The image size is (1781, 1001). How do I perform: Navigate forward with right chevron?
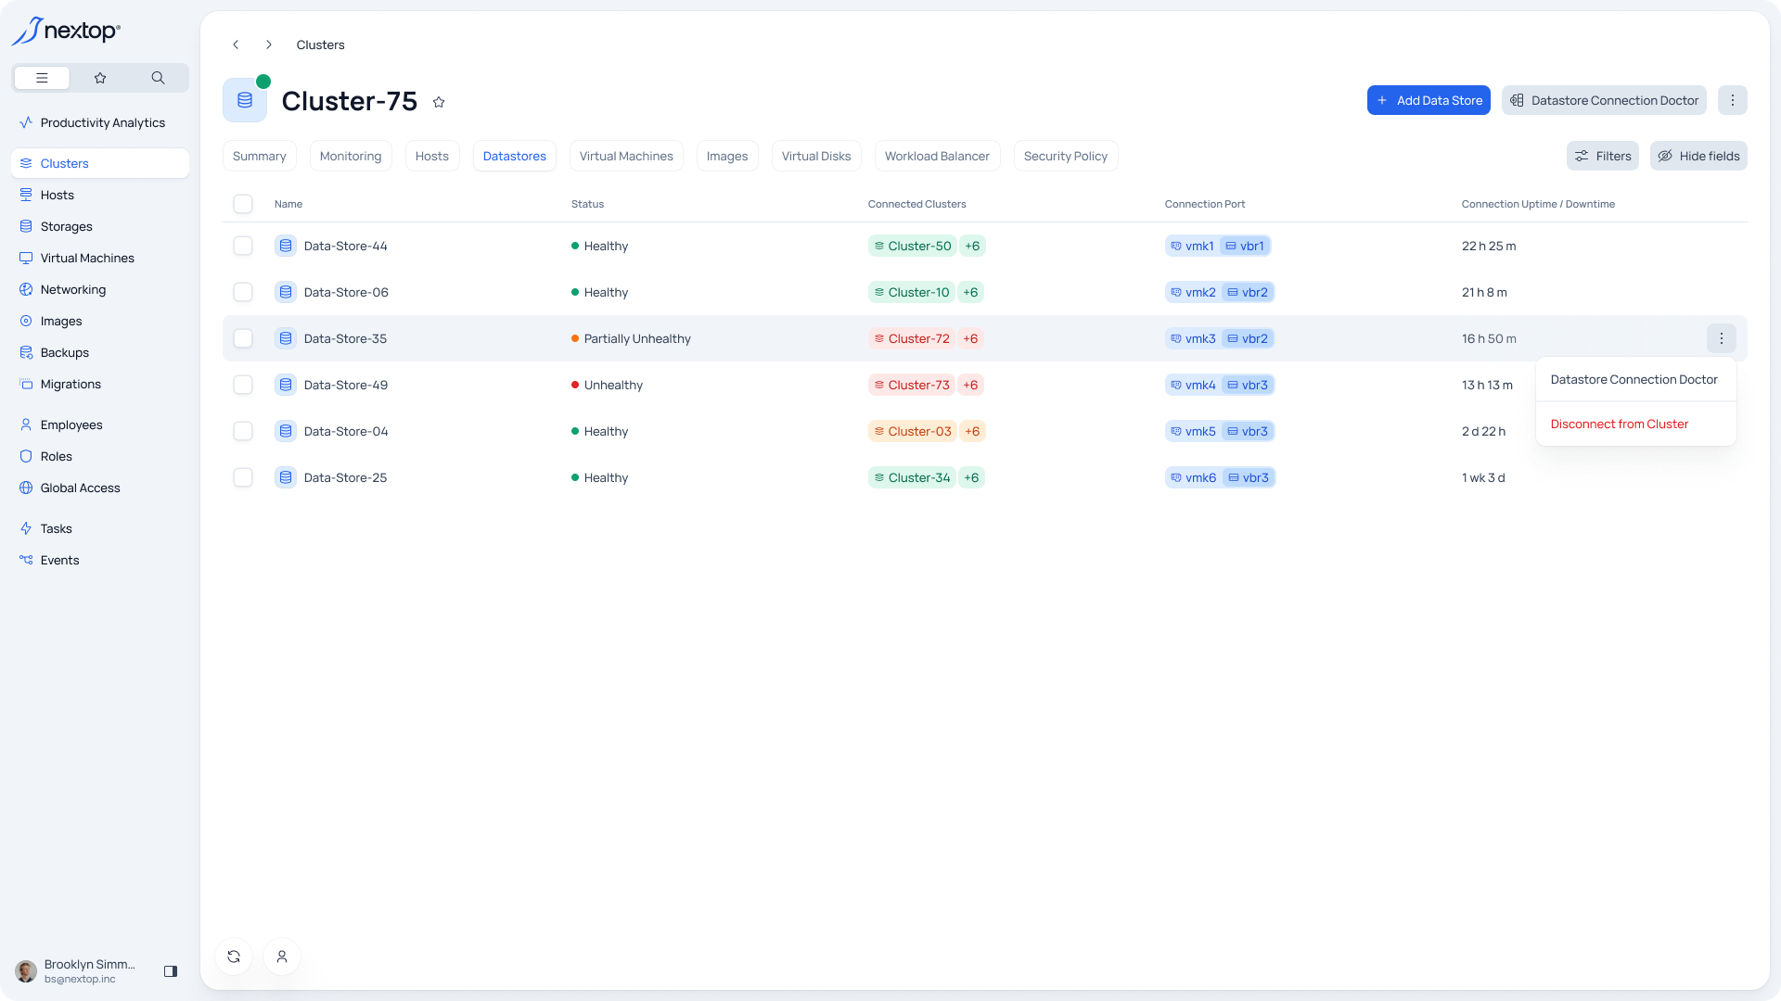(269, 44)
